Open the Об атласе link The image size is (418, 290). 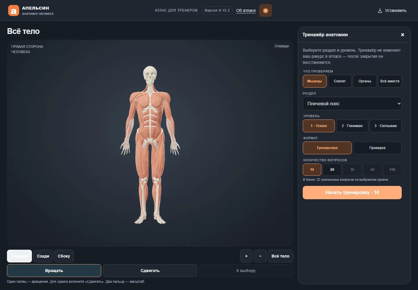click(246, 10)
